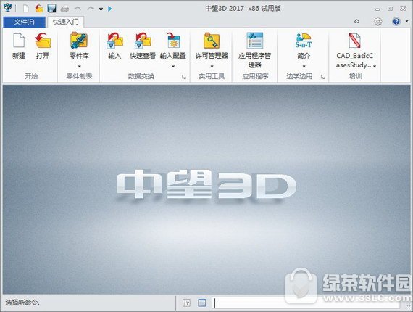Open help with the blue question icon

tap(396, 21)
